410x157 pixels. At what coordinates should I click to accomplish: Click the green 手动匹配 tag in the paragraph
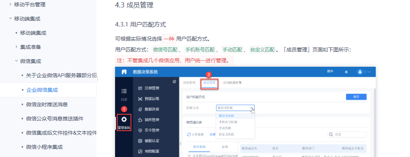[x=232, y=50]
